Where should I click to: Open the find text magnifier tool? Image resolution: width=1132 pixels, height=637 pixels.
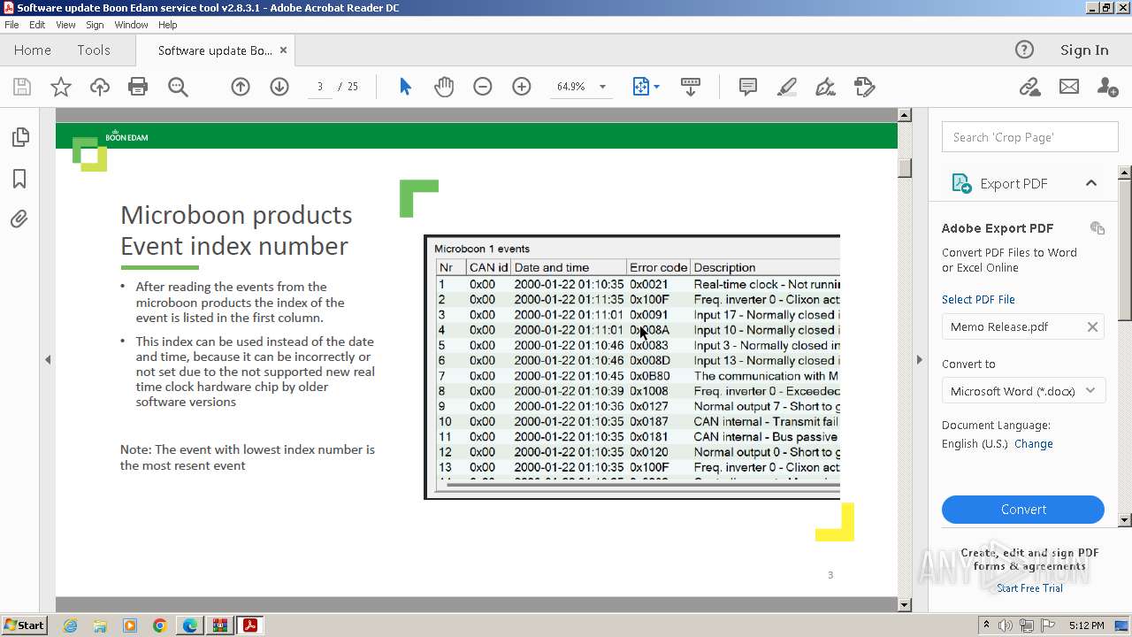(x=178, y=87)
